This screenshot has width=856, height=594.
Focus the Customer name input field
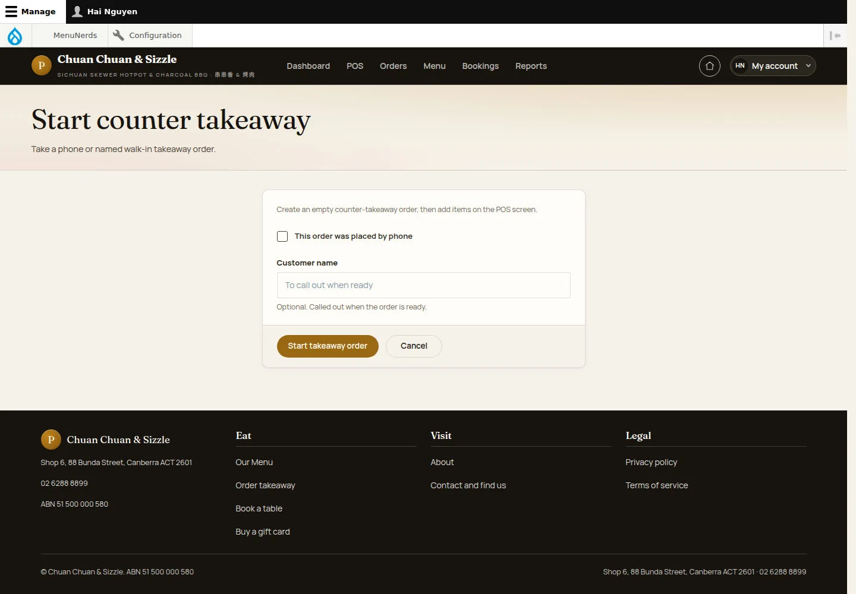tap(424, 285)
